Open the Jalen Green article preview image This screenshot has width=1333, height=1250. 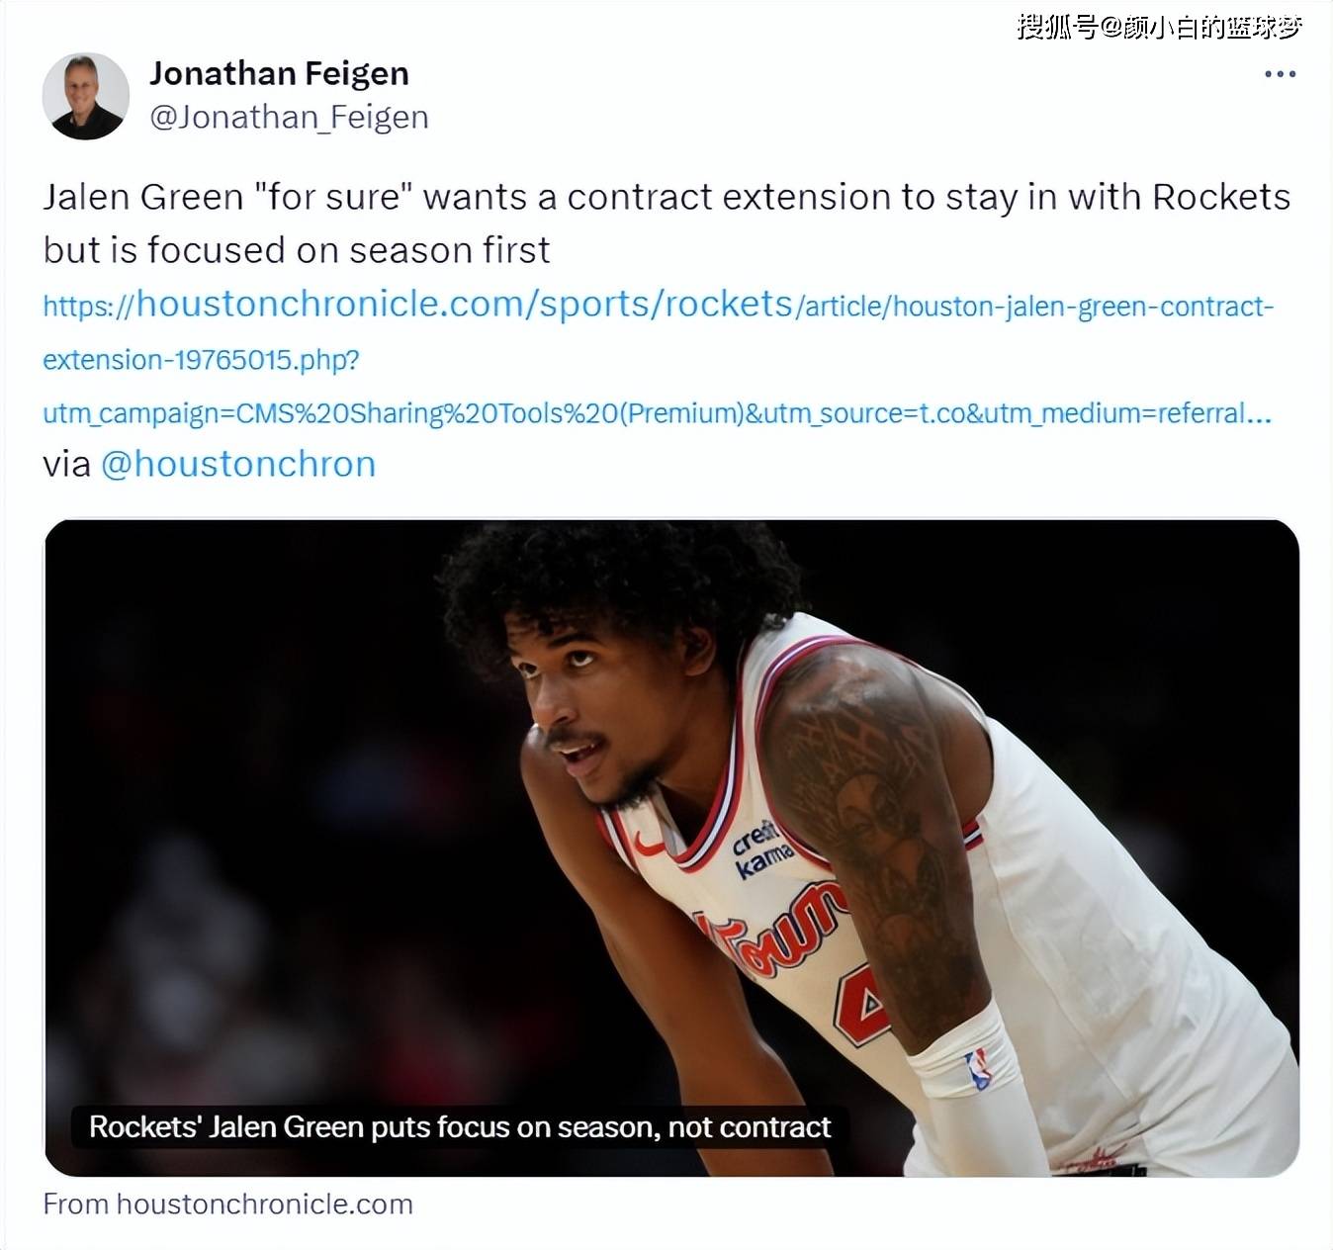[671, 848]
